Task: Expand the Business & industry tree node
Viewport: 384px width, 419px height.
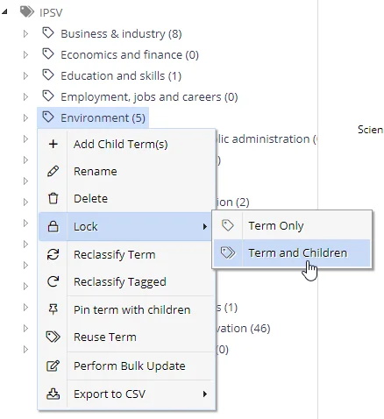Action: 25,34
